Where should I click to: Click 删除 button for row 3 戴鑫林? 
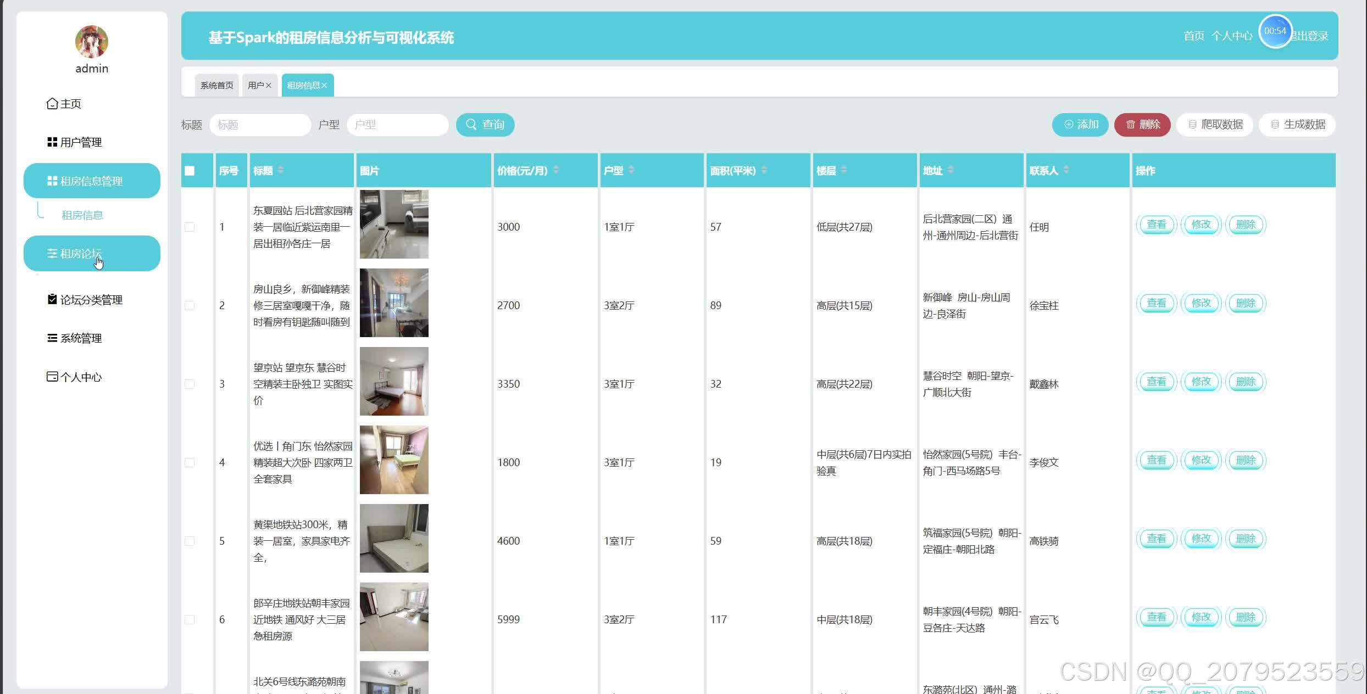[x=1246, y=382]
